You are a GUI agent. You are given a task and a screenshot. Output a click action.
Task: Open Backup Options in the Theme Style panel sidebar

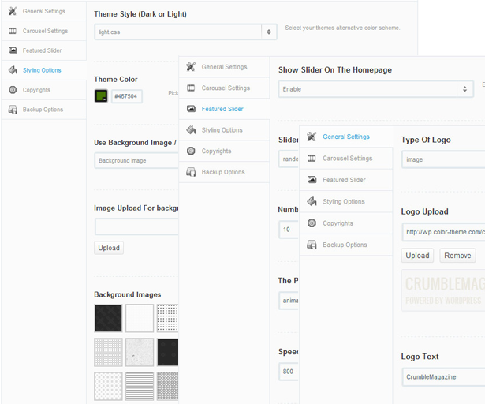pyautogui.click(x=43, y=110)
